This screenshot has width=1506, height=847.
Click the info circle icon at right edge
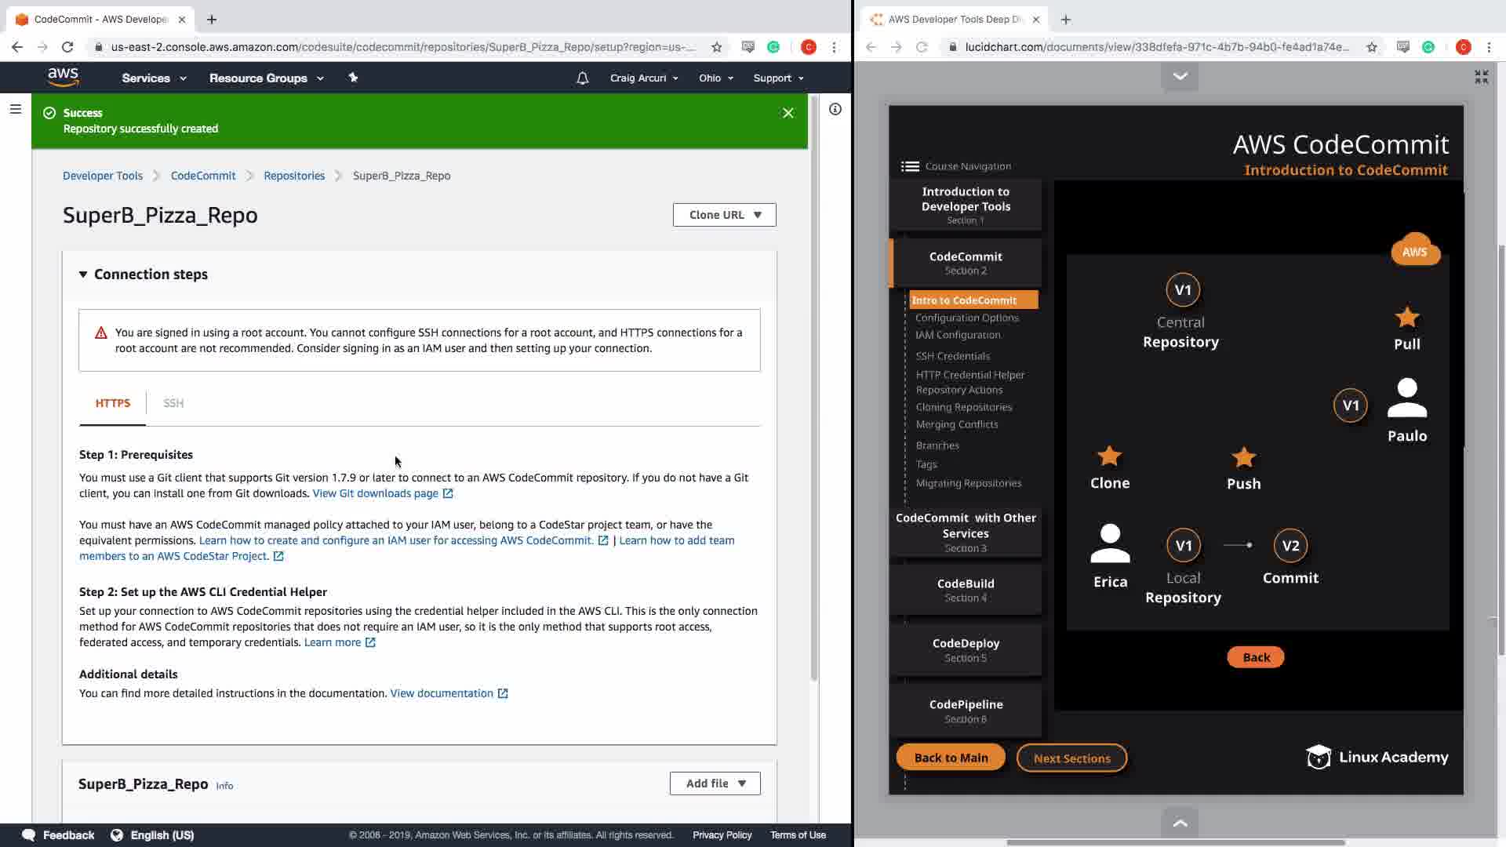pos(835,110)
